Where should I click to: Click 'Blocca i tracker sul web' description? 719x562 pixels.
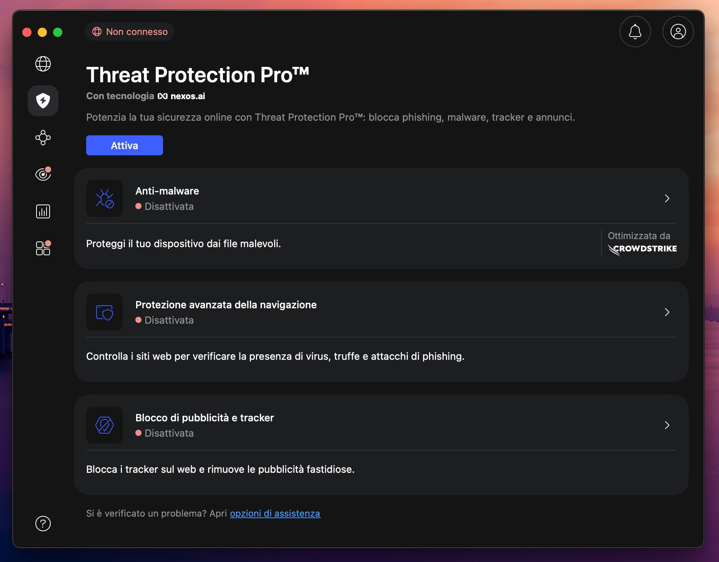[x=220, y=469]
